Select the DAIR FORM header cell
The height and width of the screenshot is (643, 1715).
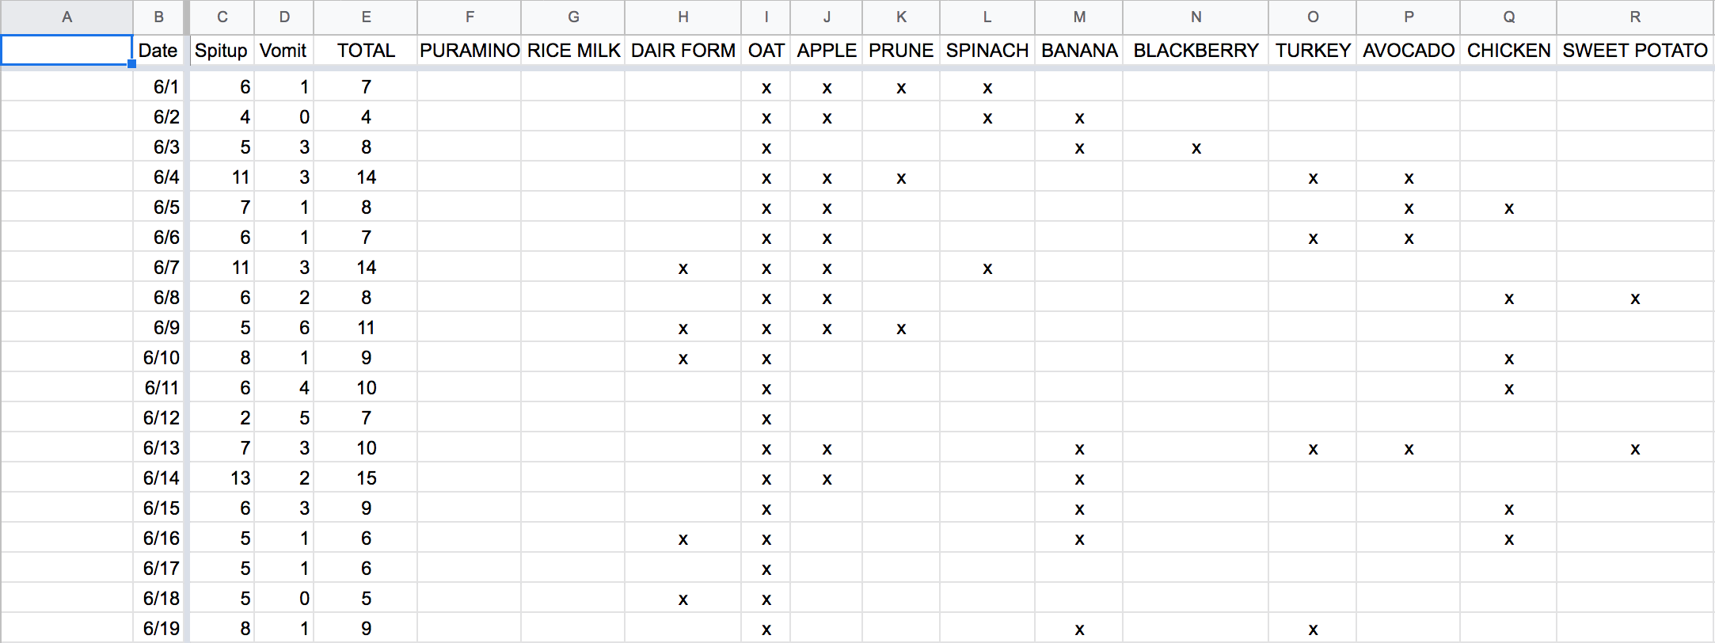click(683, 51)
